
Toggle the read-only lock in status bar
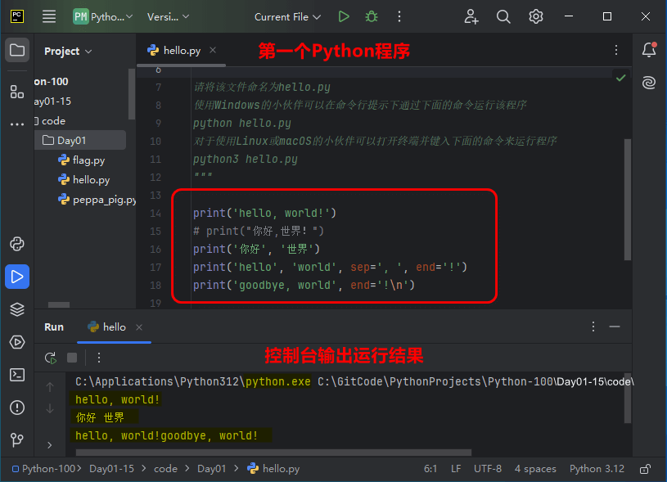(645, 469)
